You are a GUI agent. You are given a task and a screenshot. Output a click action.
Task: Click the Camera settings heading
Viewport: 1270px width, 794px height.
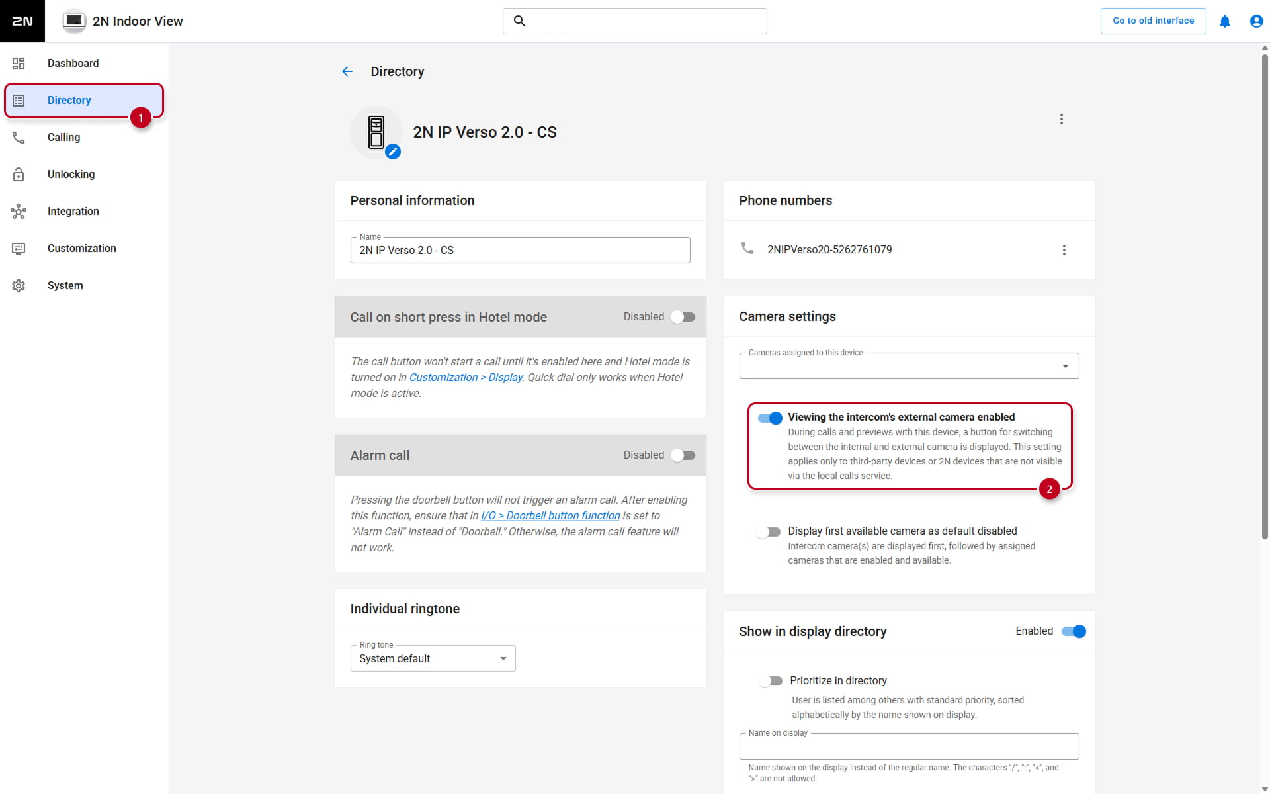point(787,316)
